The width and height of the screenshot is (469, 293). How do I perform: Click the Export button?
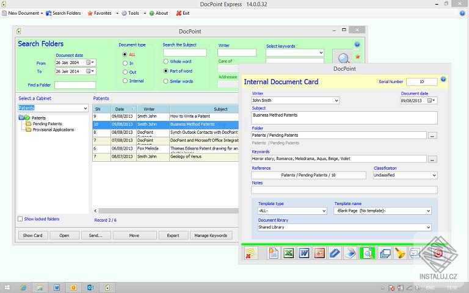pos(173,235)
